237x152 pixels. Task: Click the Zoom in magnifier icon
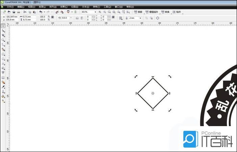point(100,12)
